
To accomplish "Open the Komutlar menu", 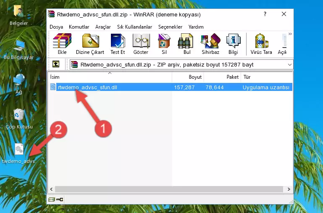I will 79,27.
